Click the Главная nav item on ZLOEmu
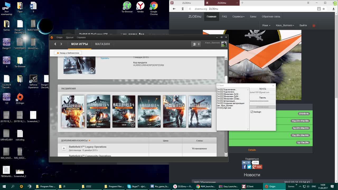Viewport: 338px width, 190px height. pyautogui.click(x=212, y=17)
